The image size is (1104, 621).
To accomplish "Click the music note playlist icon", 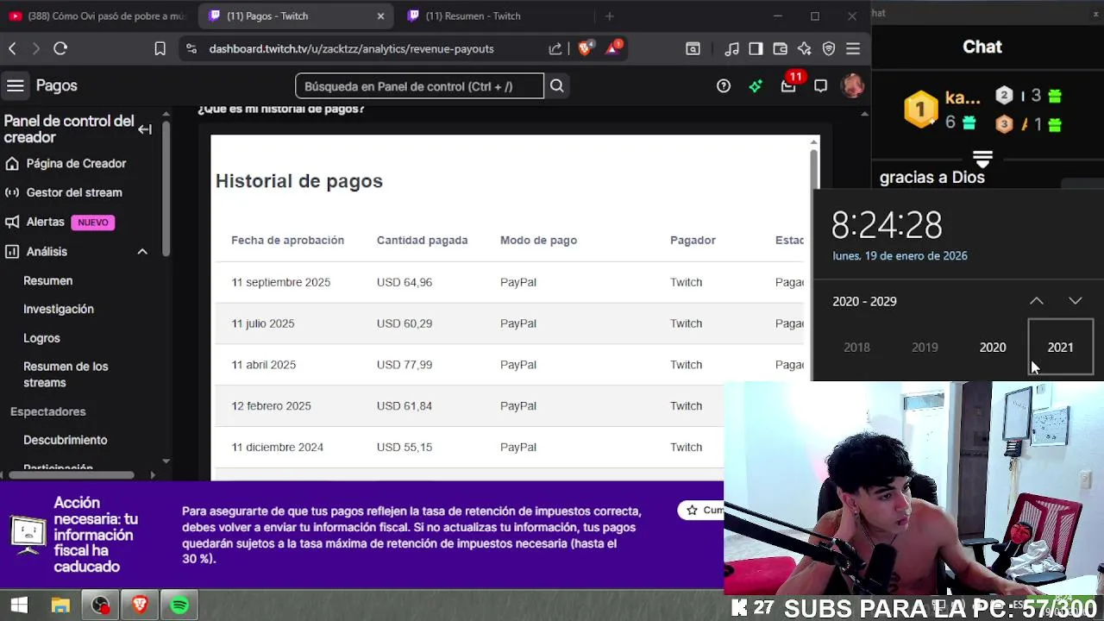I will tap(732, 49).
